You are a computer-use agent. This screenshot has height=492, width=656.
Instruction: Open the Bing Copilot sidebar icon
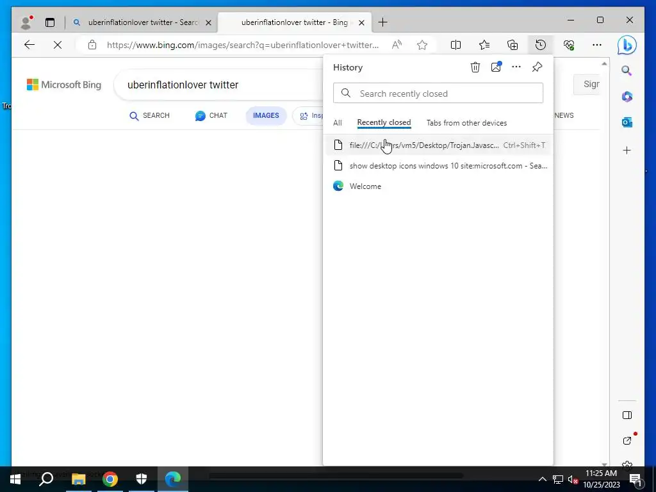pyautogui.click(x=627, y=45)
